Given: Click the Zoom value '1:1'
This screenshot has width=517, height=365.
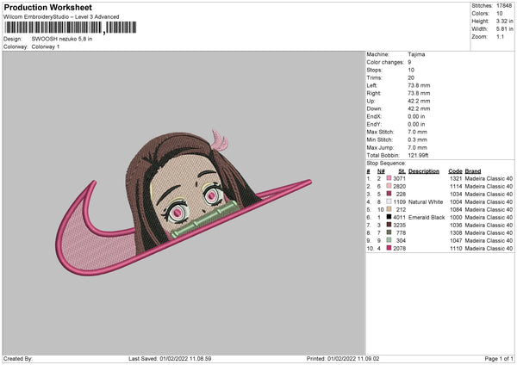Looking at the screenshot, I should click(500, 36).
